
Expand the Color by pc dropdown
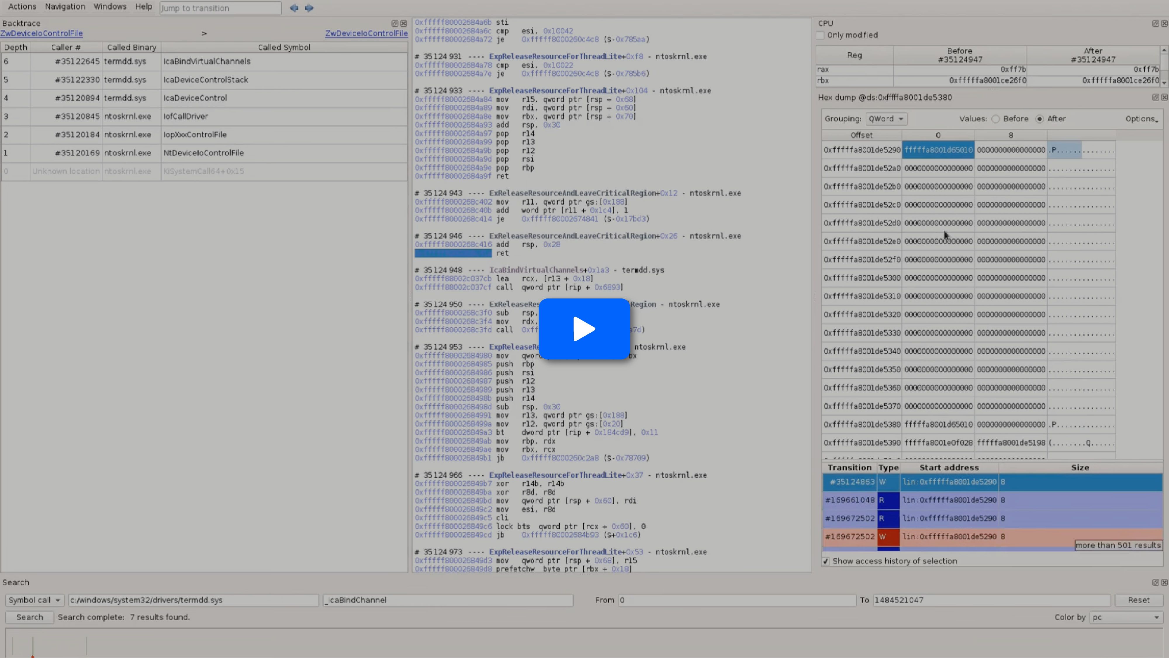pyautogui.click(x=1126, y=617)
